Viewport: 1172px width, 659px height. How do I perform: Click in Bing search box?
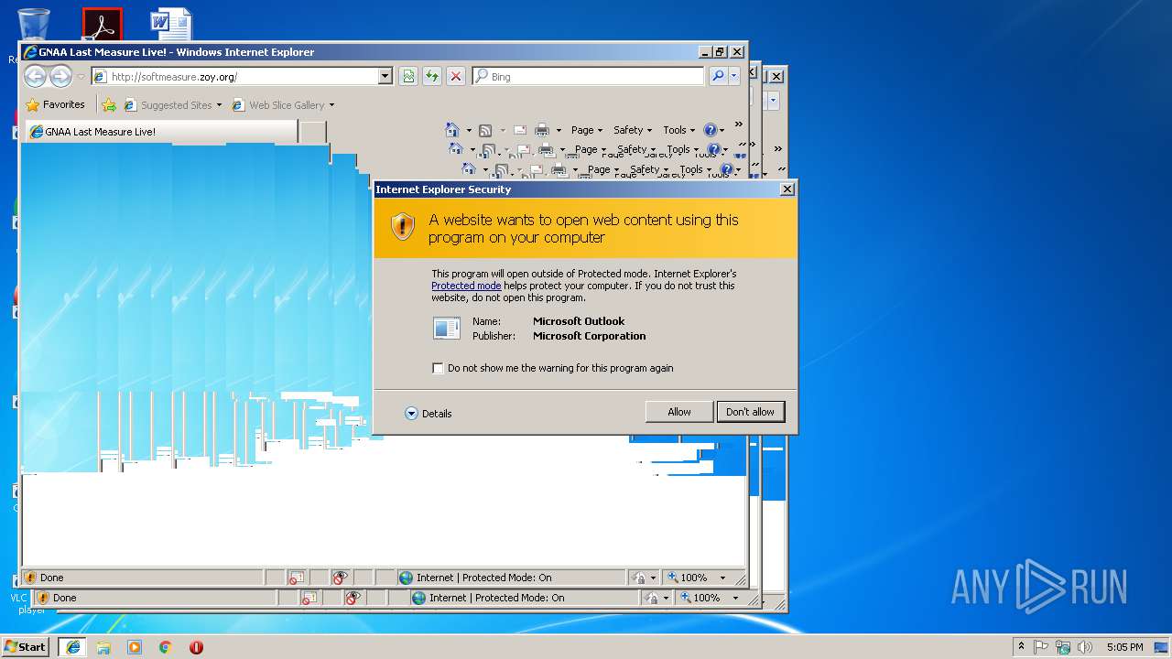point(589,77)
